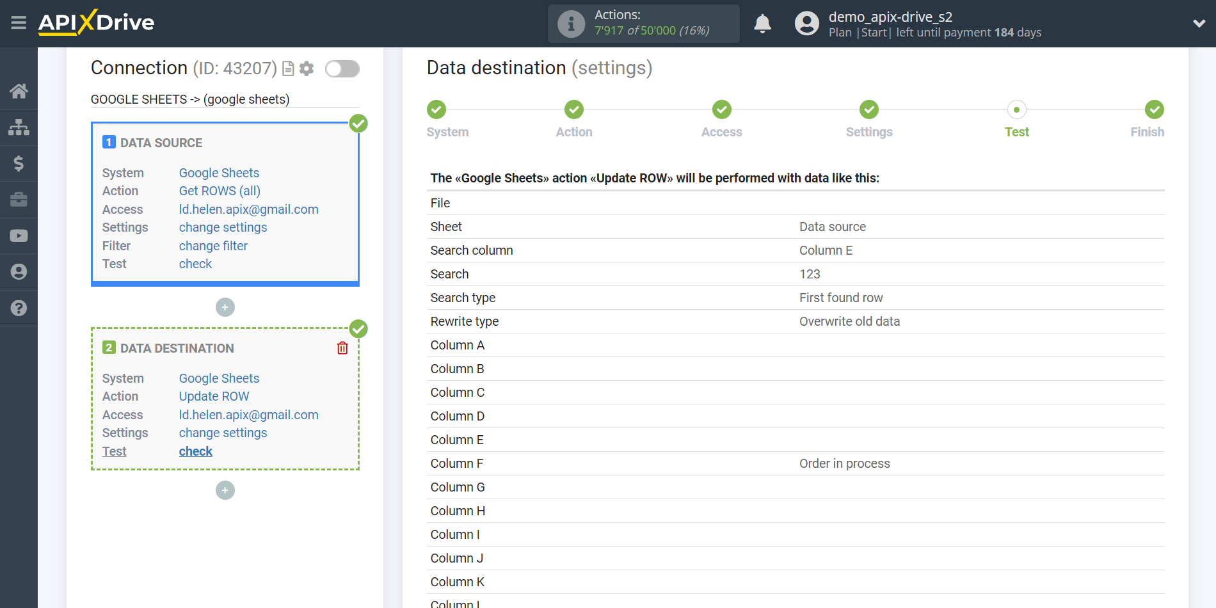Select 'Overwrite old data' value
Viewport: 1216px width, 608px height.
(x=849, y=321)
